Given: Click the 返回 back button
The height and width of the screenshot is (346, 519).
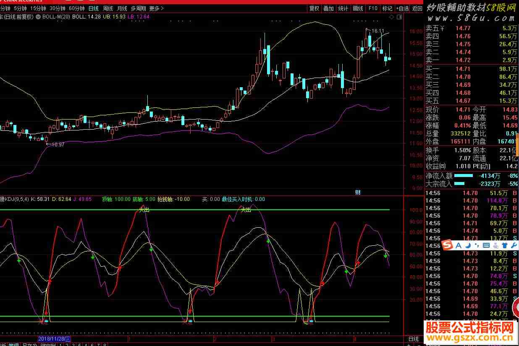Looking at the screenshot, I should coord(417,8).
